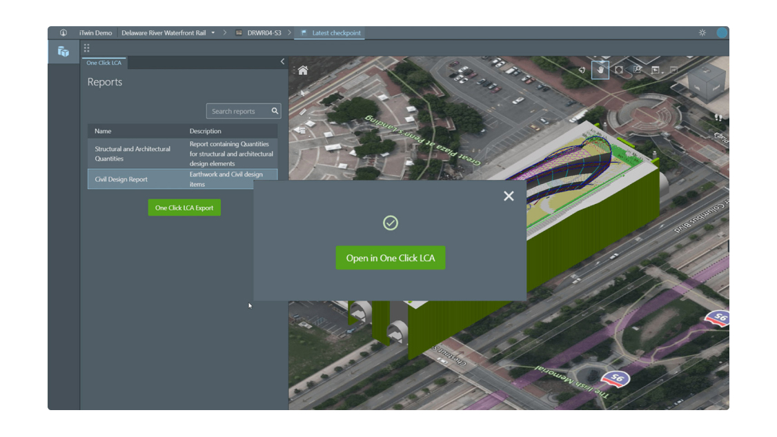Collapse the Reports side panel
Image resolution: width=777 pixels, height=437 pixels.
[282, 62]
